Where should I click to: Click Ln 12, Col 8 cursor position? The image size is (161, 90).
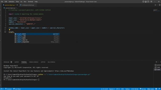104,89
